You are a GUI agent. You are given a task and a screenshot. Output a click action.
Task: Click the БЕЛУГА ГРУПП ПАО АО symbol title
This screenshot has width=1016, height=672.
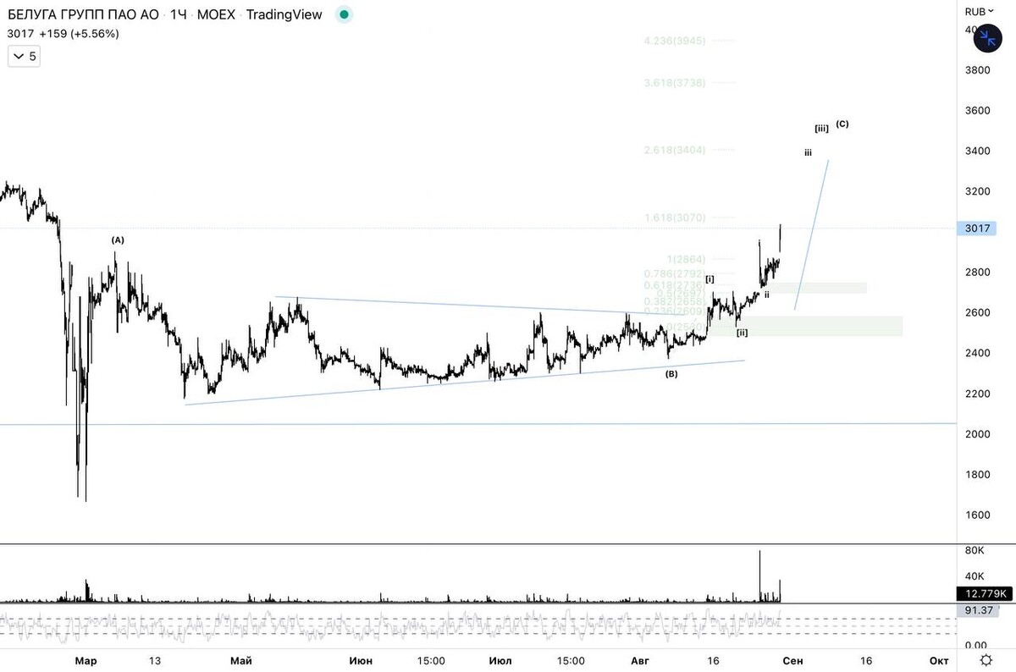tap(83, 14)
